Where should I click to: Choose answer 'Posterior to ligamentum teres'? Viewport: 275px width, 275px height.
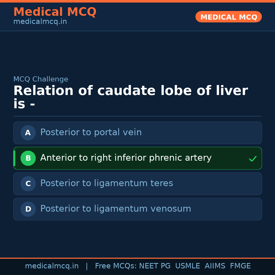[106, 183]
